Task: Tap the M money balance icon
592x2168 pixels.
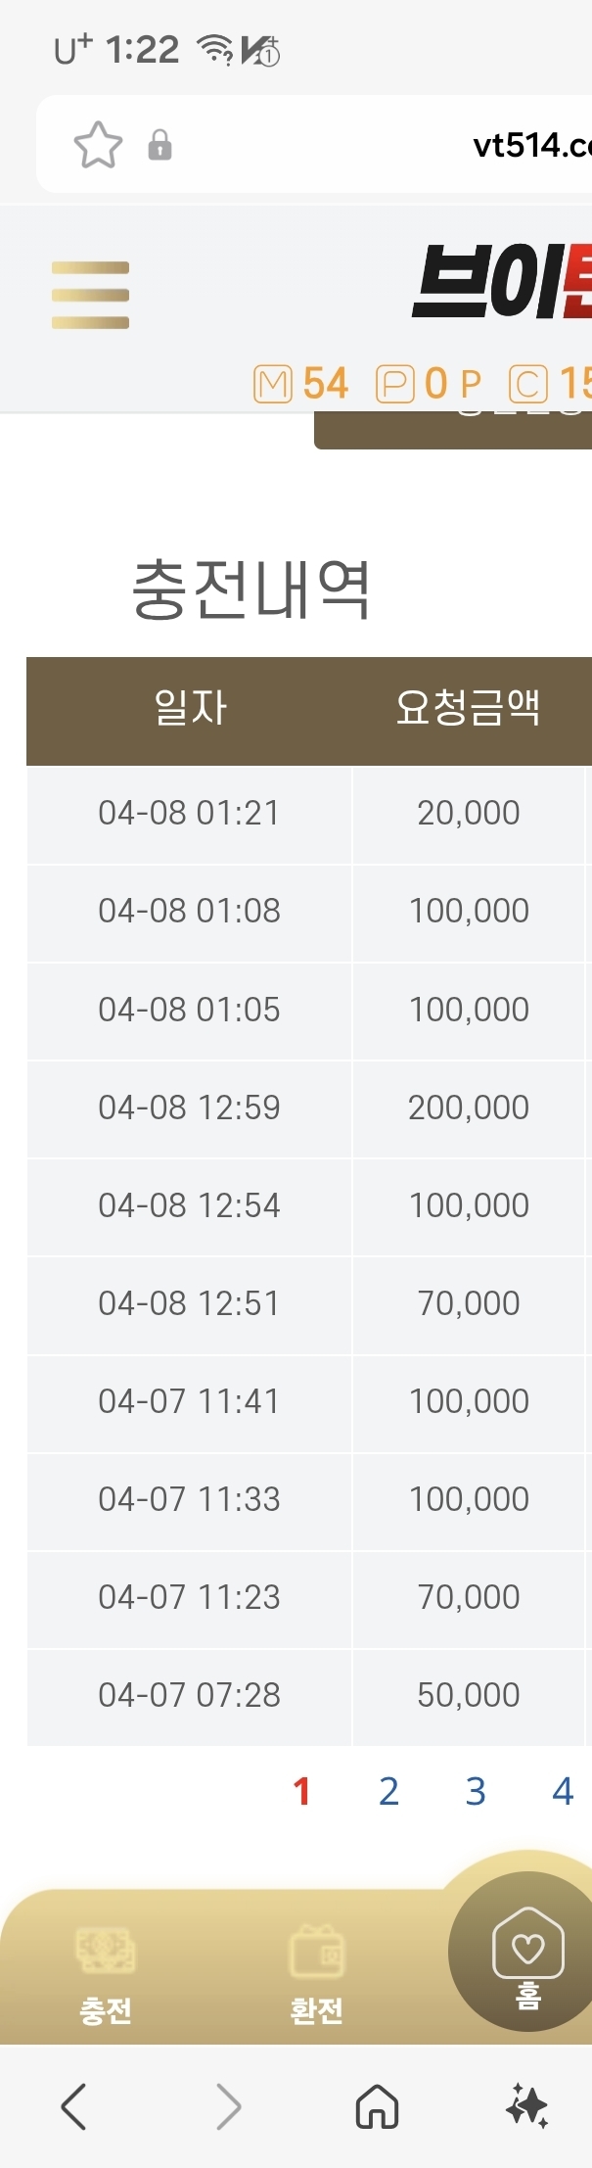Action: click(273, 384)
